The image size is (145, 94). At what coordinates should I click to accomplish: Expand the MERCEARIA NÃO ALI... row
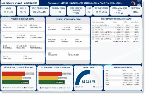pyautogui.click(x=93, y=34)
